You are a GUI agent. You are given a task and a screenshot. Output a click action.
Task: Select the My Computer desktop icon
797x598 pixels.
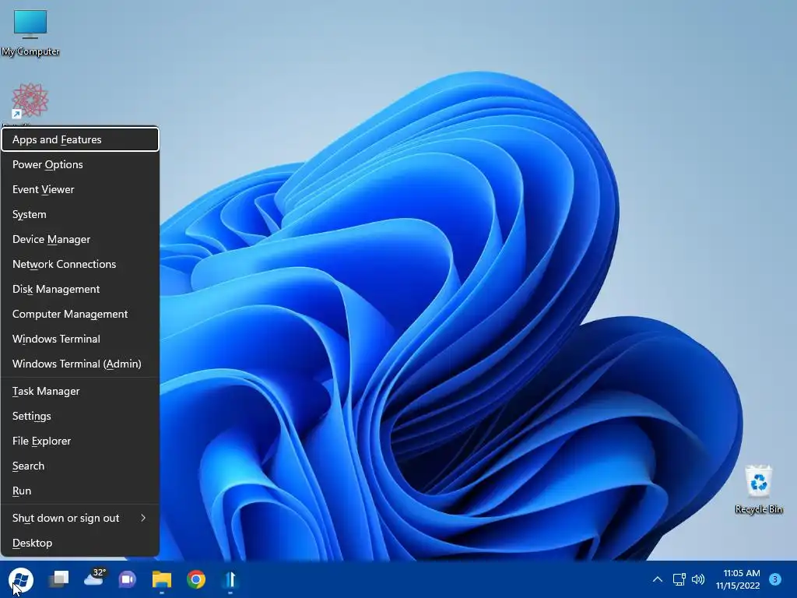30,32
